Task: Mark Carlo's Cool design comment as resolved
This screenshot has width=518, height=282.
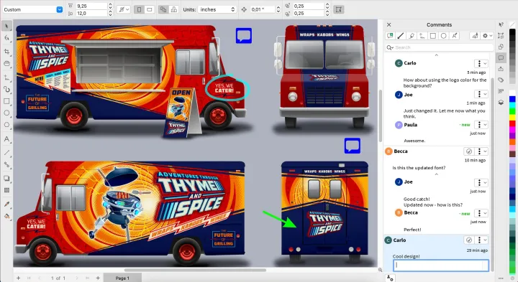Action: [x=468, y=240]
